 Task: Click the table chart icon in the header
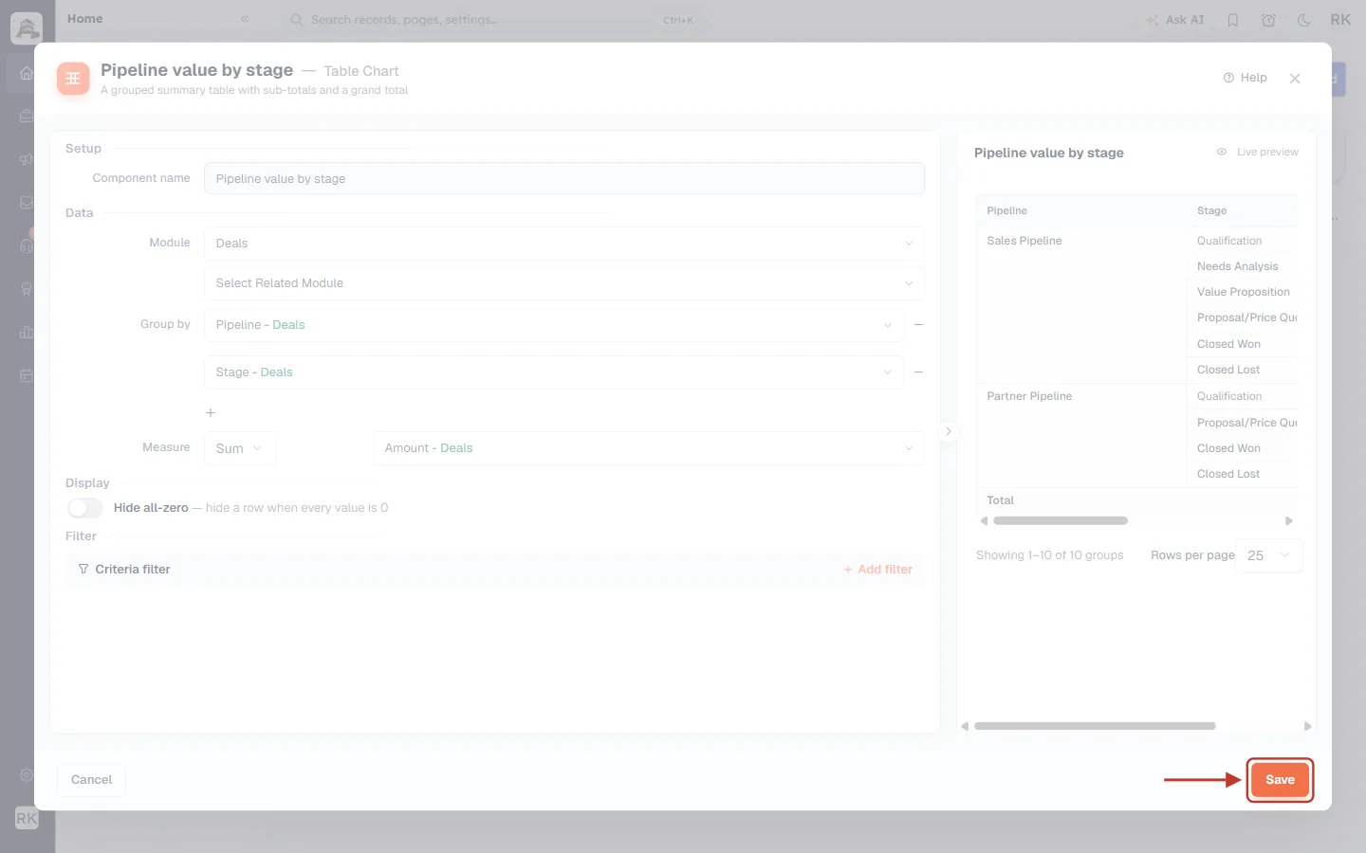click(x=73, y=79)
